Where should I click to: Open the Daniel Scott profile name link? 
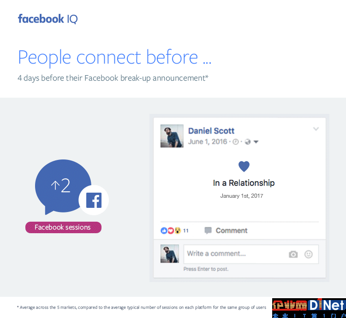(x=211, y=131)
